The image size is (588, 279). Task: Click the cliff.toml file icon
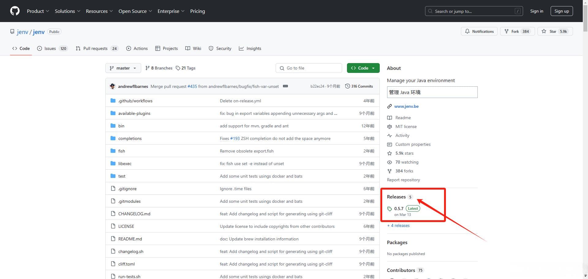tap(113, 264)
